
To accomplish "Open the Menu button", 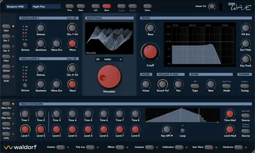I will pyautogui.click(x=147, y=6).
